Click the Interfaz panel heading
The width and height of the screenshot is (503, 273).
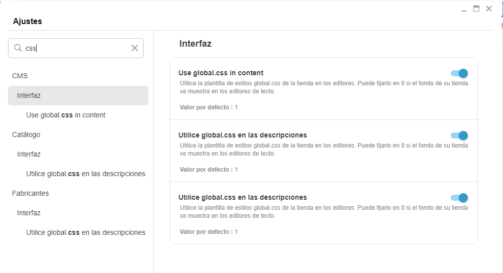coord(195,44)
